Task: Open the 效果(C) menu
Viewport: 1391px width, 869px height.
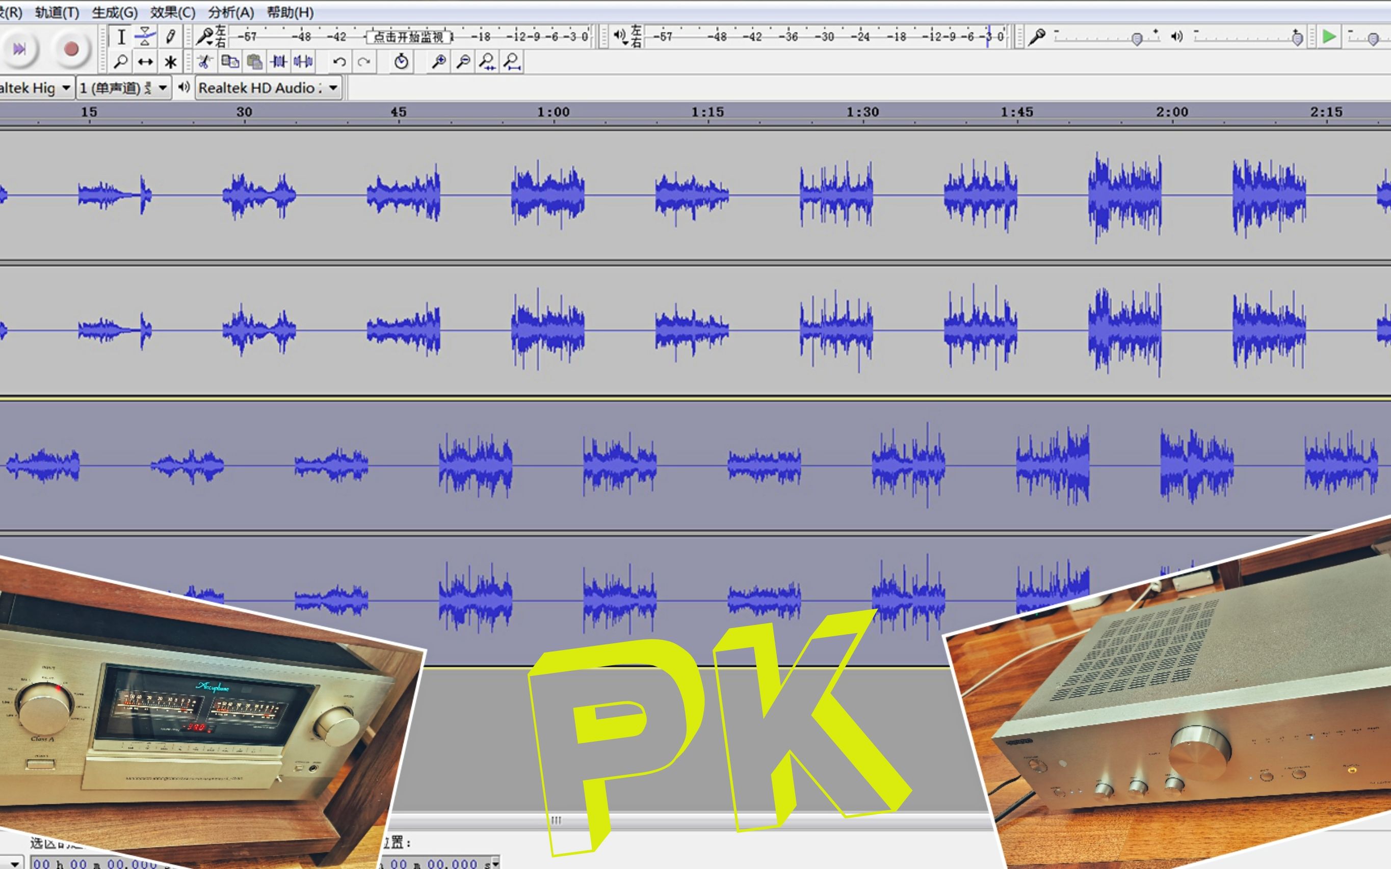Action: click(x=172, y=12)
